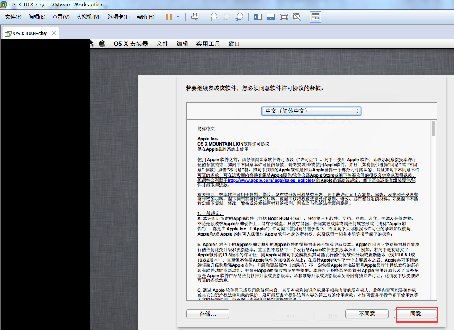This screenshot has height=330, width=454.
Task: Show or hide the library sidebar icon
Action: point(258,17)
